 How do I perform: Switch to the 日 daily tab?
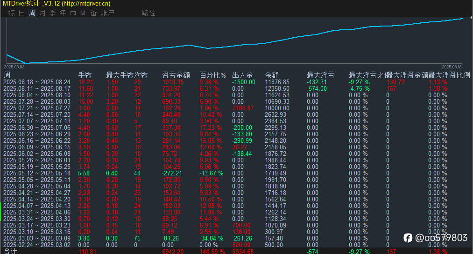pos(22,13)
